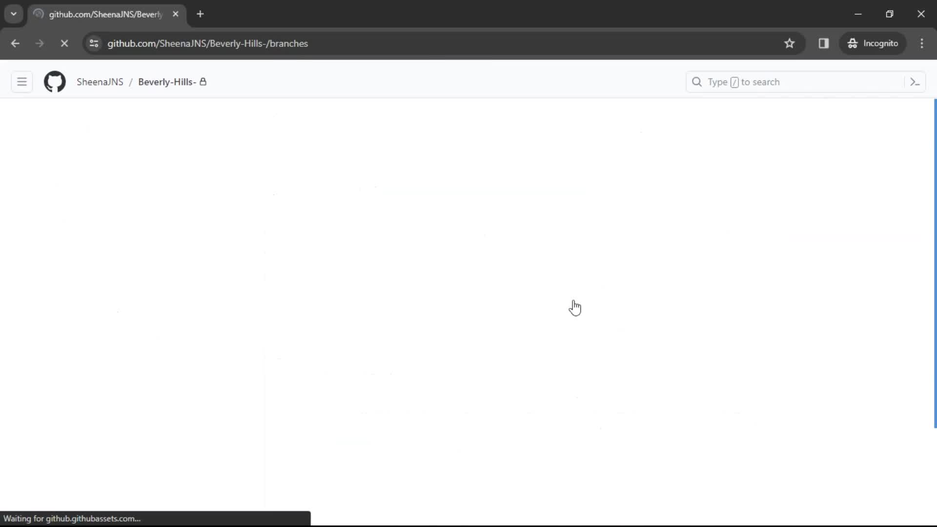Image resolution: width=937 pixels, height=527 pixels.
Task: Click the SheenaJNS username link
Action: coord(100,81)
